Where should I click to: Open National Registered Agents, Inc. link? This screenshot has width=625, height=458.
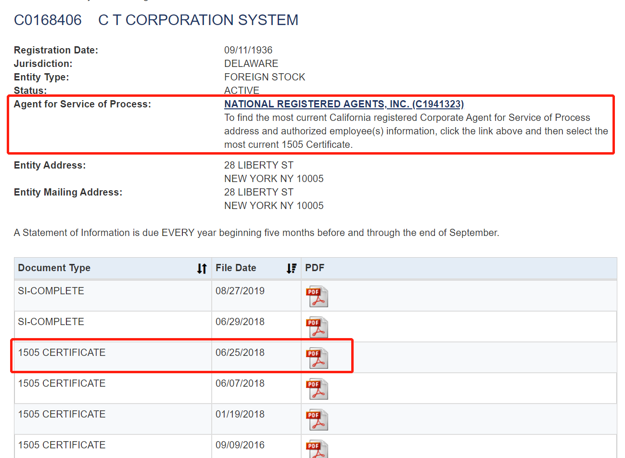[x=344, y=104]
